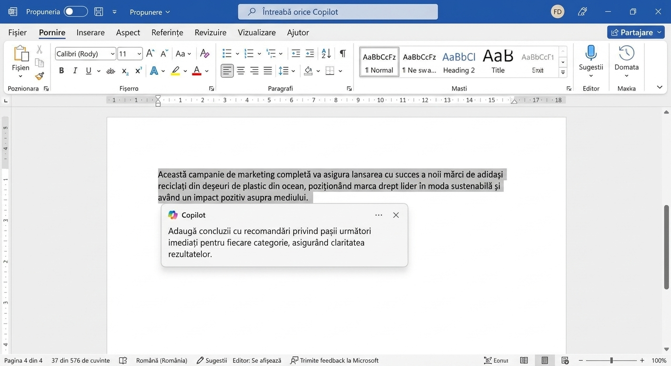Collapse the ribbon with the chevron
Screen dimensions: 671x366
coord(660,87)
